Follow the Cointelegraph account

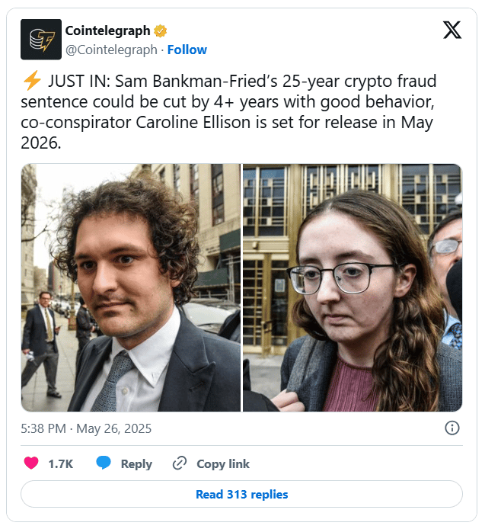(187, 50)
